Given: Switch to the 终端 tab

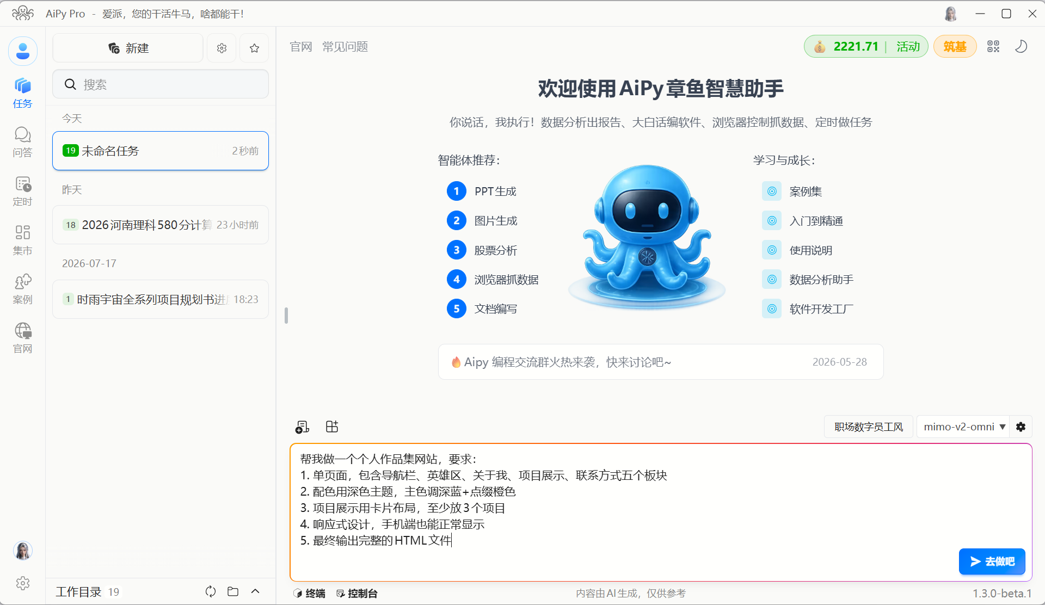Looking at the screenshot, I should 309,593.
